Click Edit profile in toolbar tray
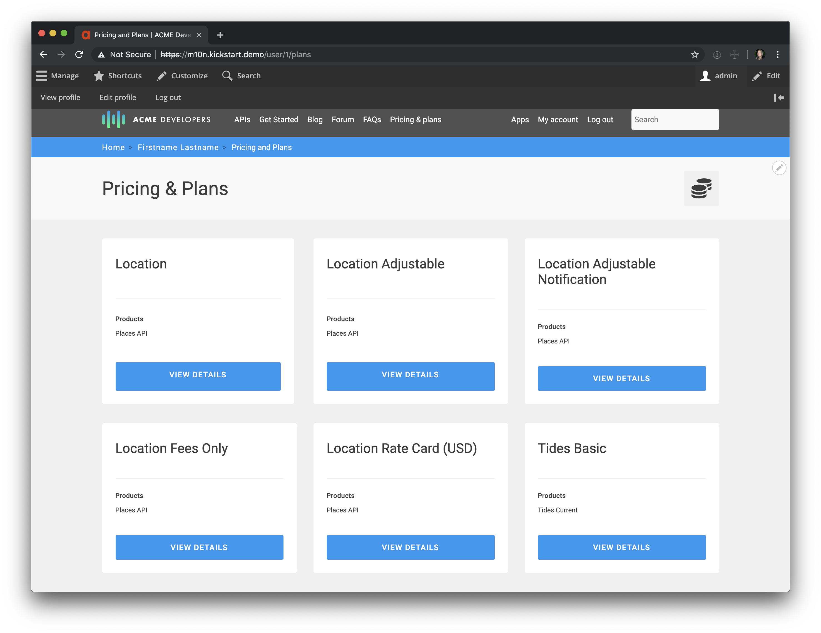Screen dimensions: 821x633 pos(118,98)
